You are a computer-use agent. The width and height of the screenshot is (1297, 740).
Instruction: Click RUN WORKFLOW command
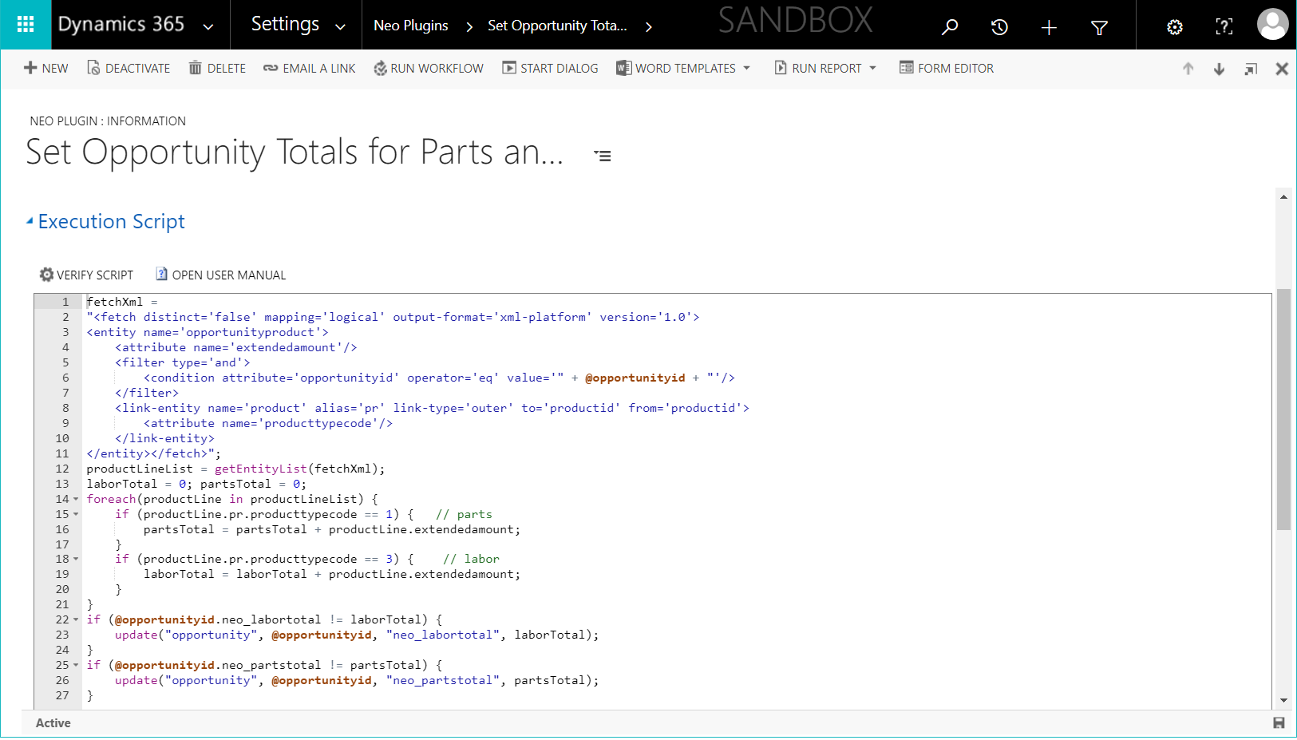[429, 68]
